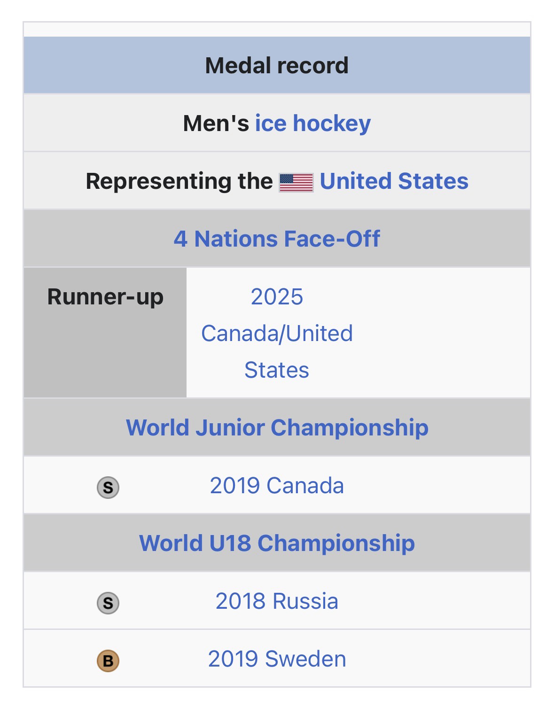Follow the 2019 Sweden link
The height and width of the screenshot is (714, 554).
point(277,659)
